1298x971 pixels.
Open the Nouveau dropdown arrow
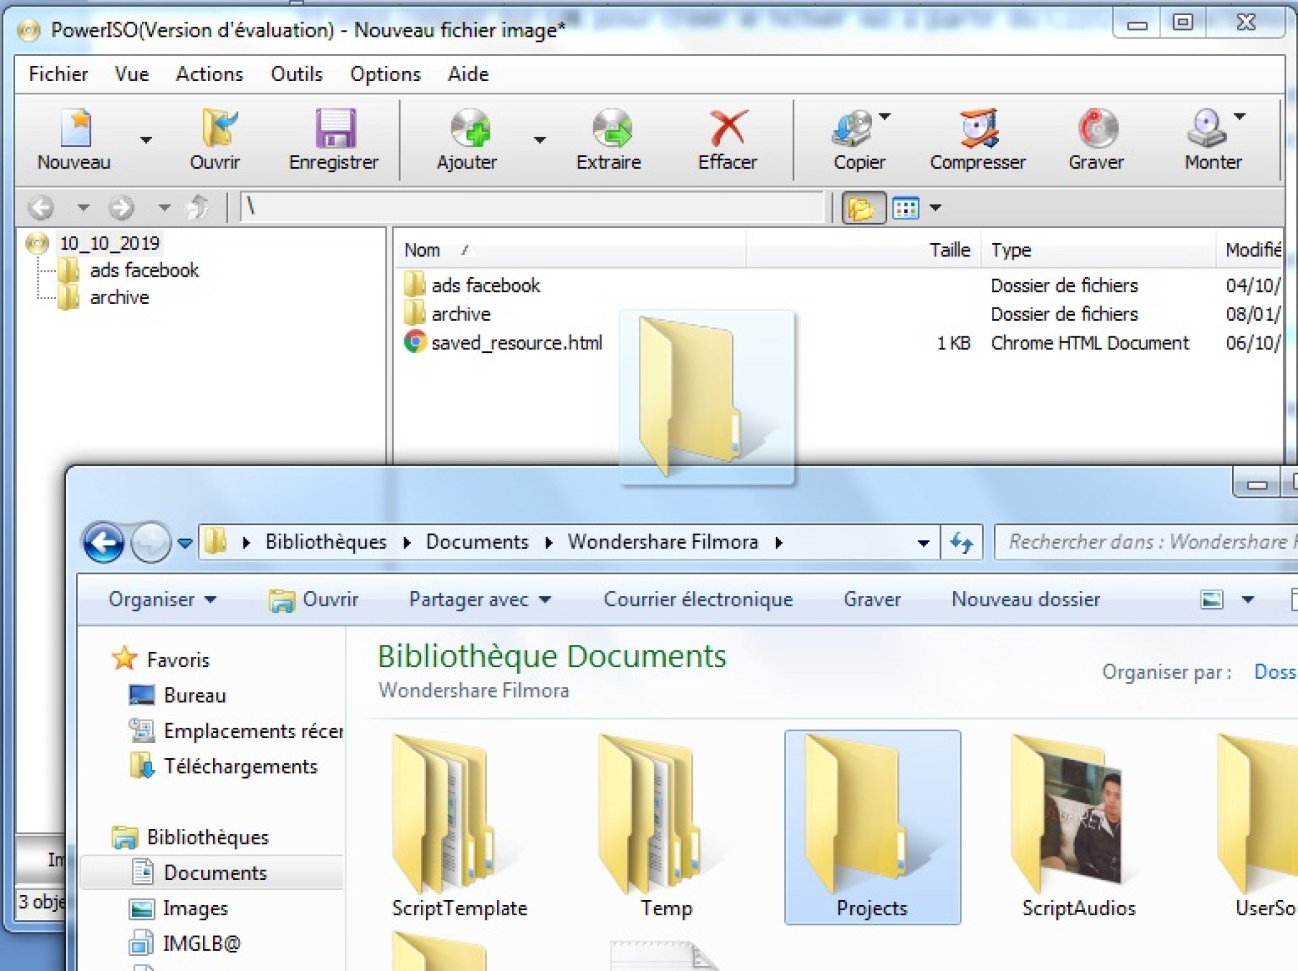click(146, 139)
